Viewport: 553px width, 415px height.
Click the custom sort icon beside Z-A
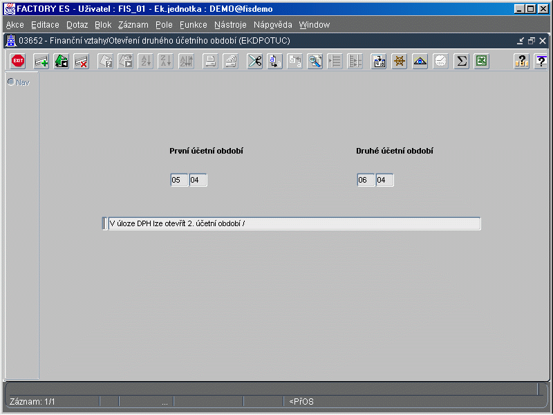click(x=186, y=61)
